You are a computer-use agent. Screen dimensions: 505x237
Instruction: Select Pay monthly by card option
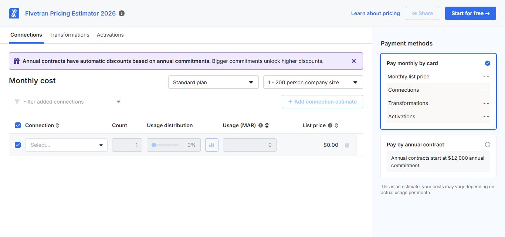pyautogui.click(x=487, y=63)
